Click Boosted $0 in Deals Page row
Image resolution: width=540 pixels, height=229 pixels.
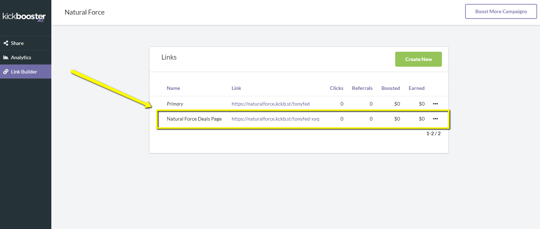click(397, 119)
